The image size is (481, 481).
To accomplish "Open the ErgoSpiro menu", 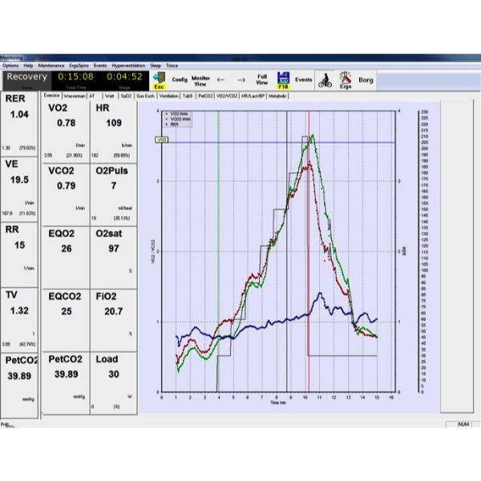I will pyautogui.click(x=79, y=66).
